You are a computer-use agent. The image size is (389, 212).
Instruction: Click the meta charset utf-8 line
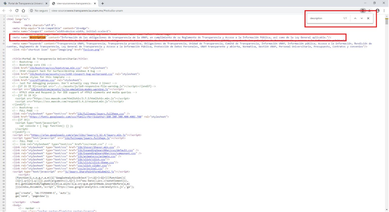tap(40, 25)
